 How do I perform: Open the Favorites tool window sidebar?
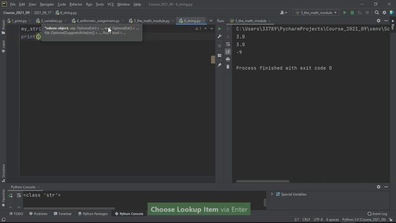coord(3,198)
